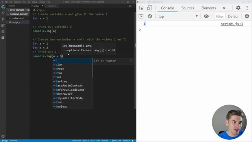The height and width of the screenshot is (142, 252).
Task: Toggle the DevTools device toolbar
Action: click(150, 8)
